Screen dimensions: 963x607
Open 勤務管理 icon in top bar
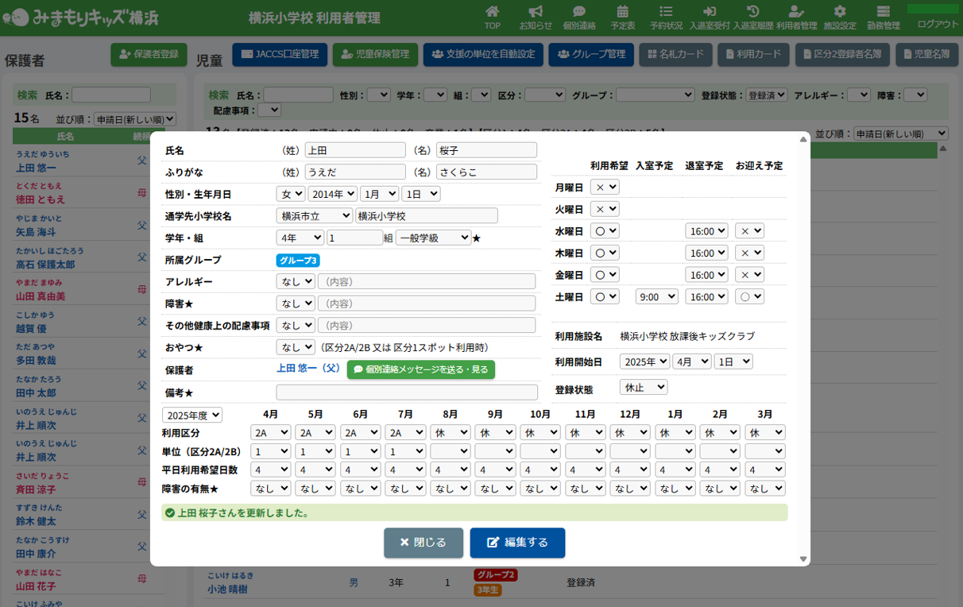(883, 12)
